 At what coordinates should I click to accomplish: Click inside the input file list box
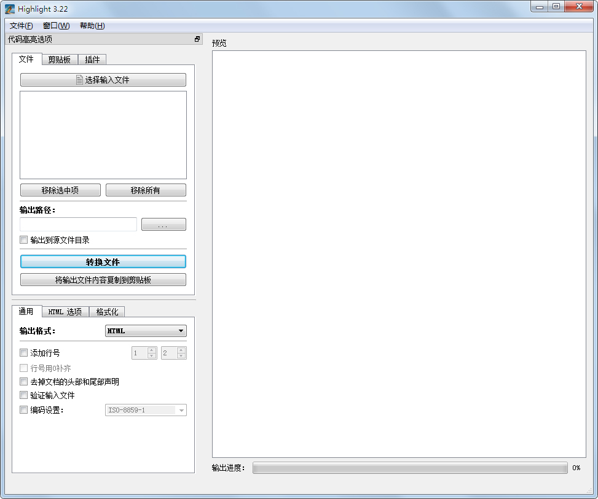coord(103,135)
